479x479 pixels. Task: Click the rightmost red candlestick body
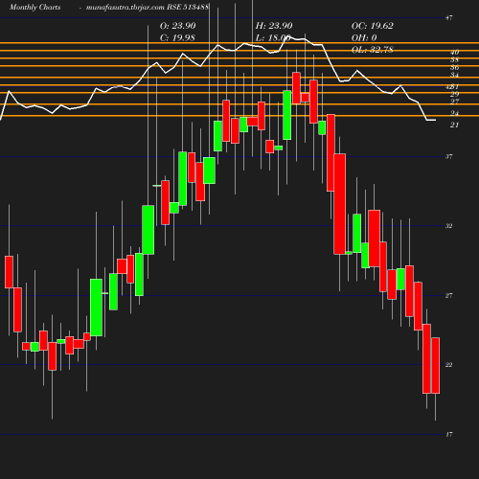point(436,365)
